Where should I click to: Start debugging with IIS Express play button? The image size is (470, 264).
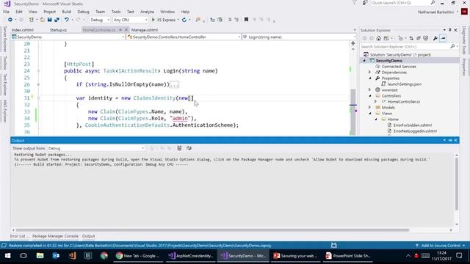click(x=153, y=20)
